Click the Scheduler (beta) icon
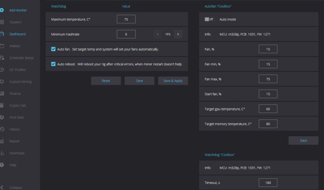Image resolution: width=324 pixels, height=190 pixels. 2,58
